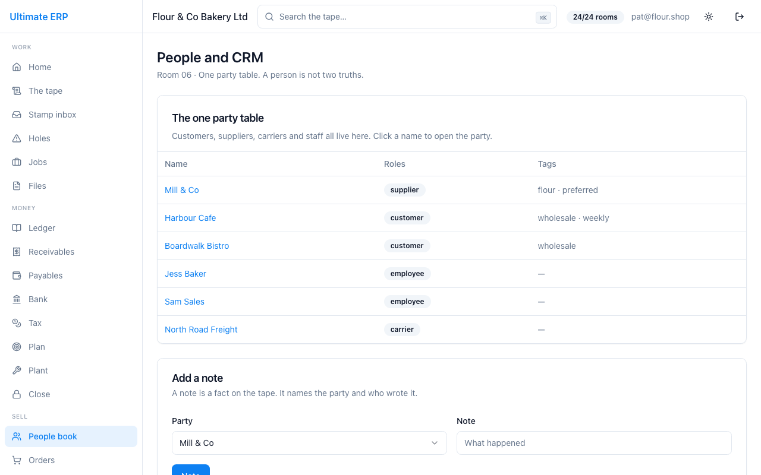The height and width of the screenshot is (475, 761).
Task: Open People book menu item
Action: [x=71, y=436]
